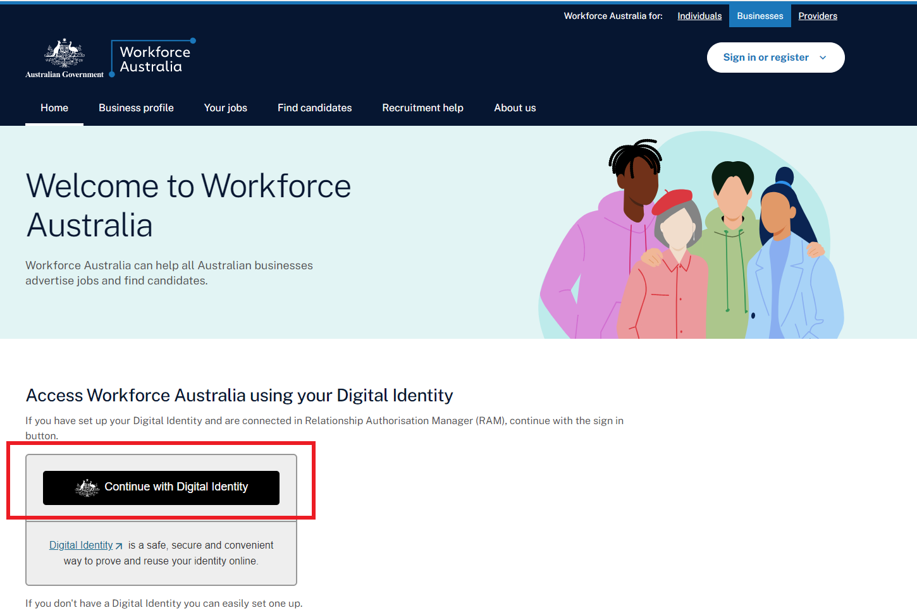Open About us menu item
This screenshot has height=615, width=917.
pyautogui.click(x=515, y=108)
